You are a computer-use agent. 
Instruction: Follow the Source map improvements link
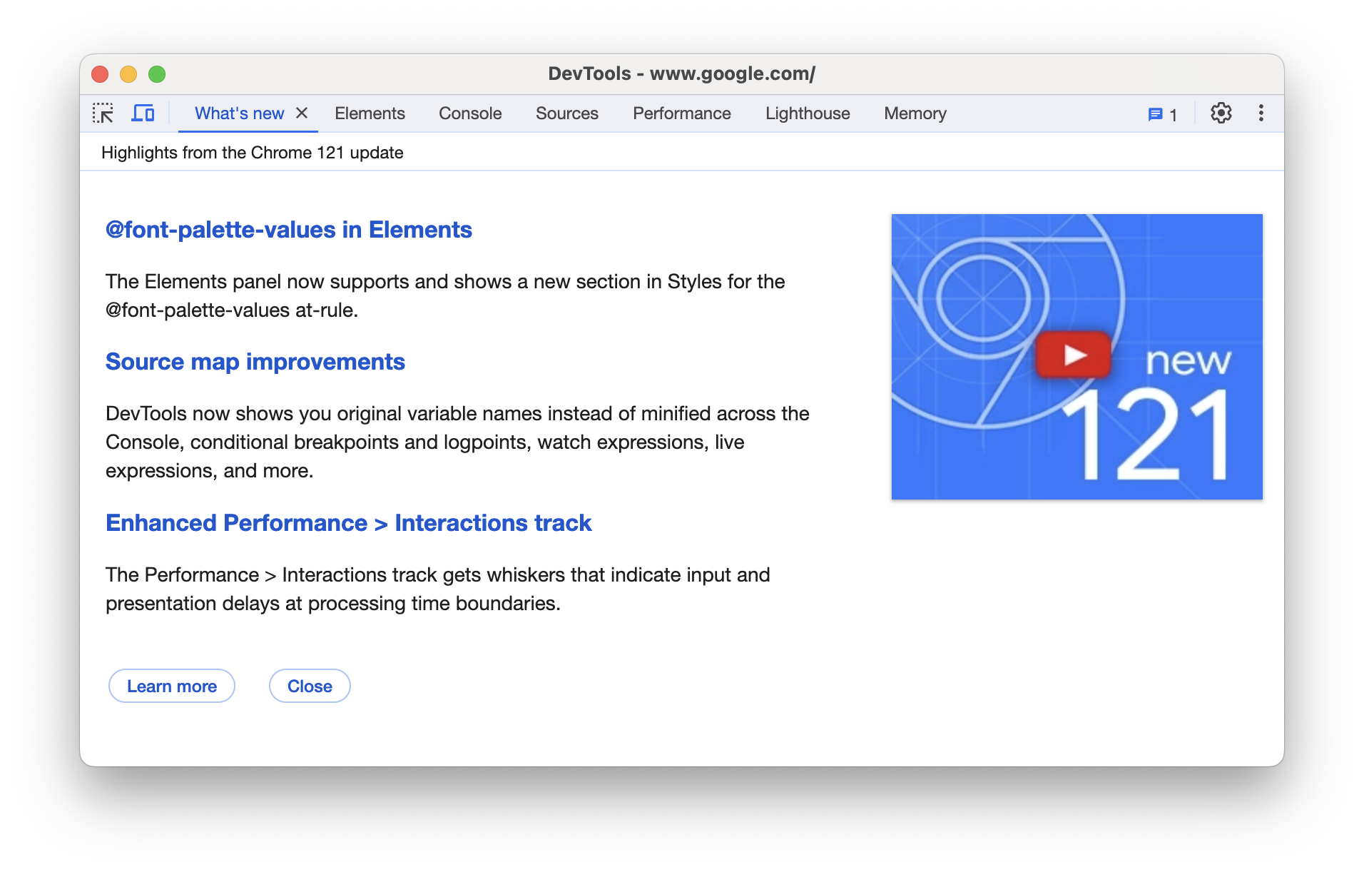255,362
